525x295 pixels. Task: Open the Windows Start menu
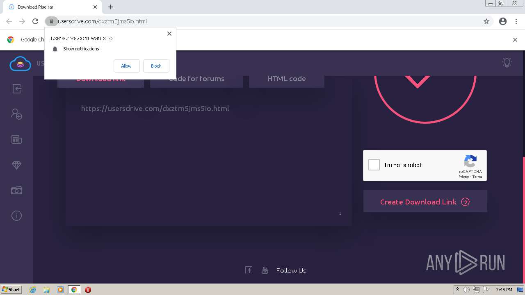(x=11, y=289)
